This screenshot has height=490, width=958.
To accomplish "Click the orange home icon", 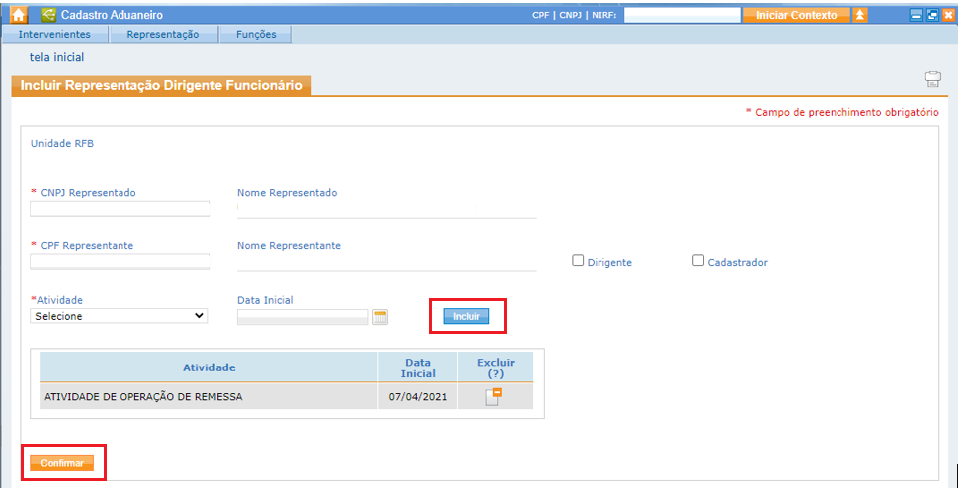I will (x=18, y=15).
